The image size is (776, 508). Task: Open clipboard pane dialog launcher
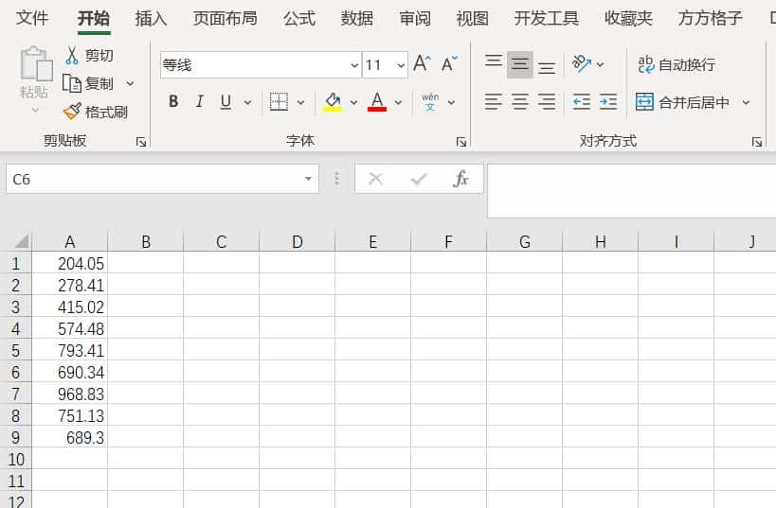coord(141,142)
